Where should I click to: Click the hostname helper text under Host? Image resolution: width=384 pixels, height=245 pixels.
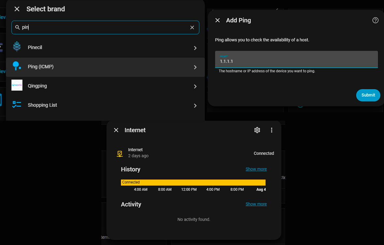click(267, 71)
